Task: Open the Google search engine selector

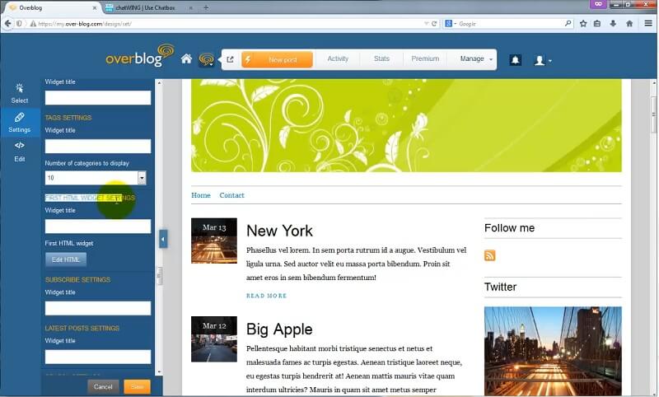Action: tap(451, 24)
